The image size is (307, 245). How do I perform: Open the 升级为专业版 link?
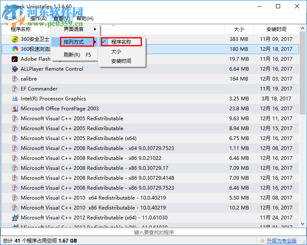pos(281,241)
